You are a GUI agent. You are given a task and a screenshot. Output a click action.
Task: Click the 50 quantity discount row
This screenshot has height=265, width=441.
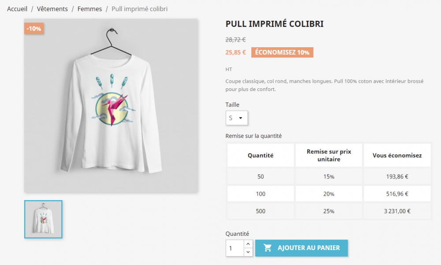(329, 177)
